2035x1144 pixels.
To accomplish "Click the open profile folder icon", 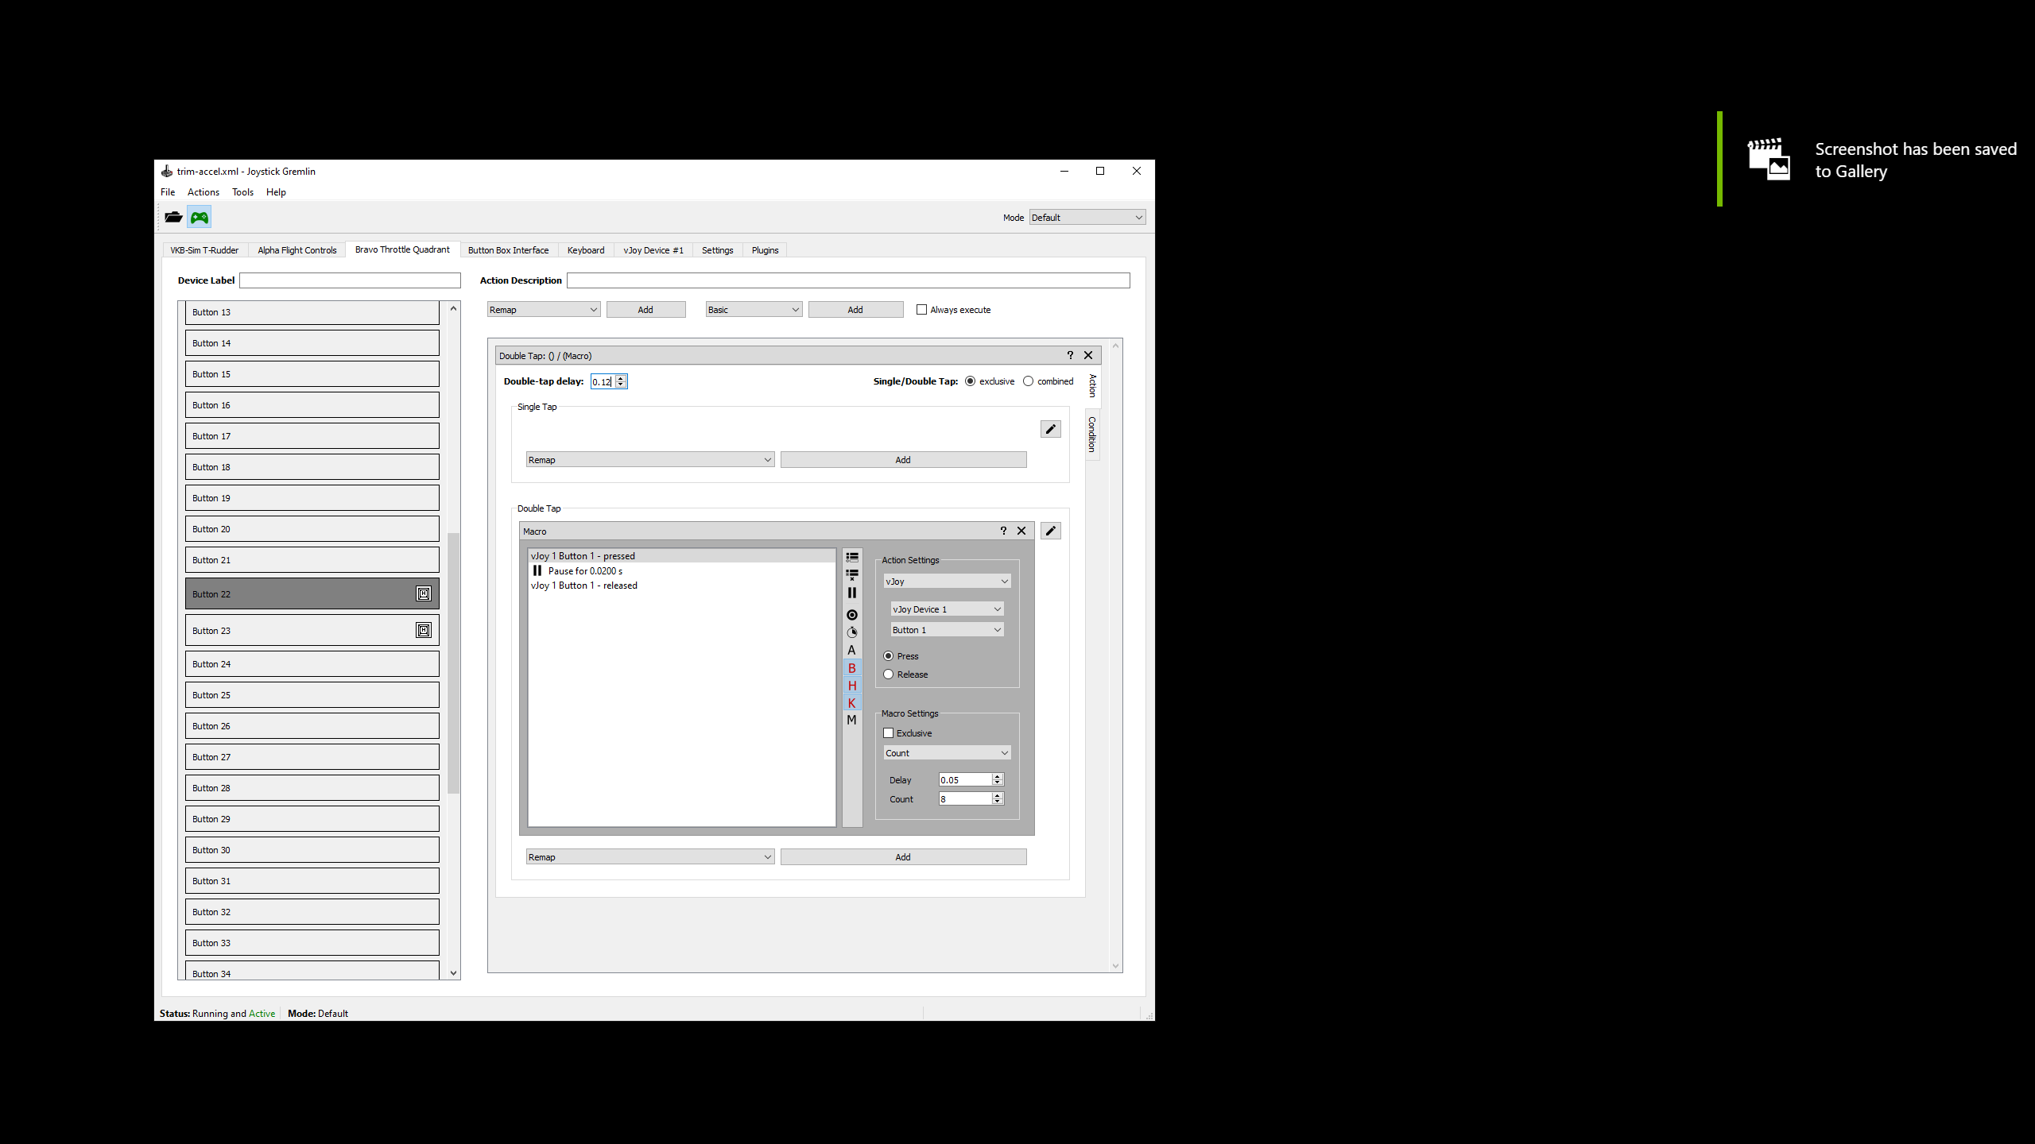I will click(173, 217).
